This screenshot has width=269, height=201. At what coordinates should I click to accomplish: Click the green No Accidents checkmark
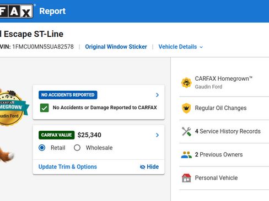(x=45, y=108)
